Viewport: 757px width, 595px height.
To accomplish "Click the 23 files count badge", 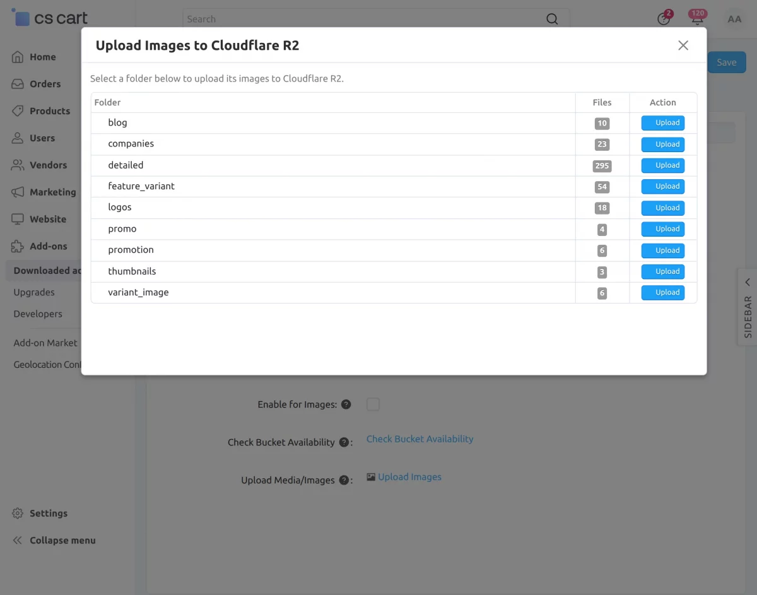I will pos(602,144).
